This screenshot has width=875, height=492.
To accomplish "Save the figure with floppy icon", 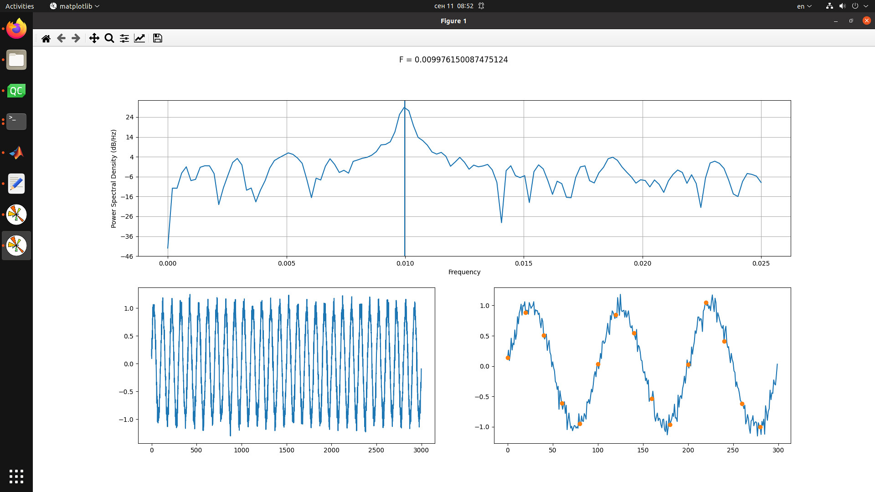I will coord(158,38).
